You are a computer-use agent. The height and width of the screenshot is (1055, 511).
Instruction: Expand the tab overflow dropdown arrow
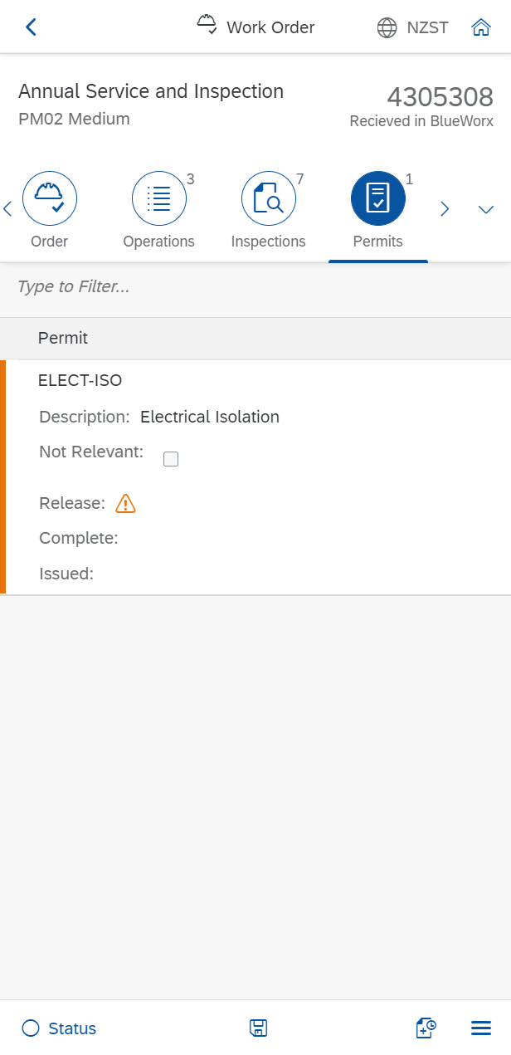pos(486,209)
